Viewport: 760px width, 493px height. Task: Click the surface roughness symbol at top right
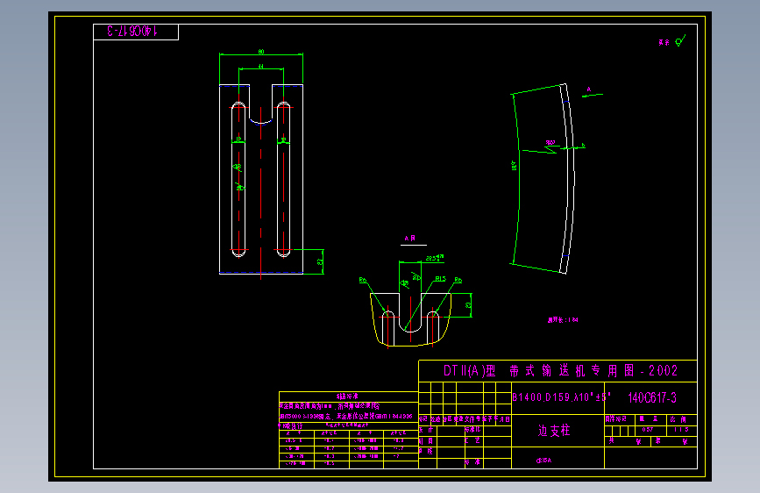click(x=680, y=40)
